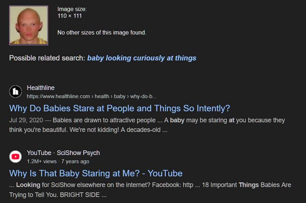Click the Healthline site favicon
Viewport: 306px width, 203px height.
click(x=15, y=91)
